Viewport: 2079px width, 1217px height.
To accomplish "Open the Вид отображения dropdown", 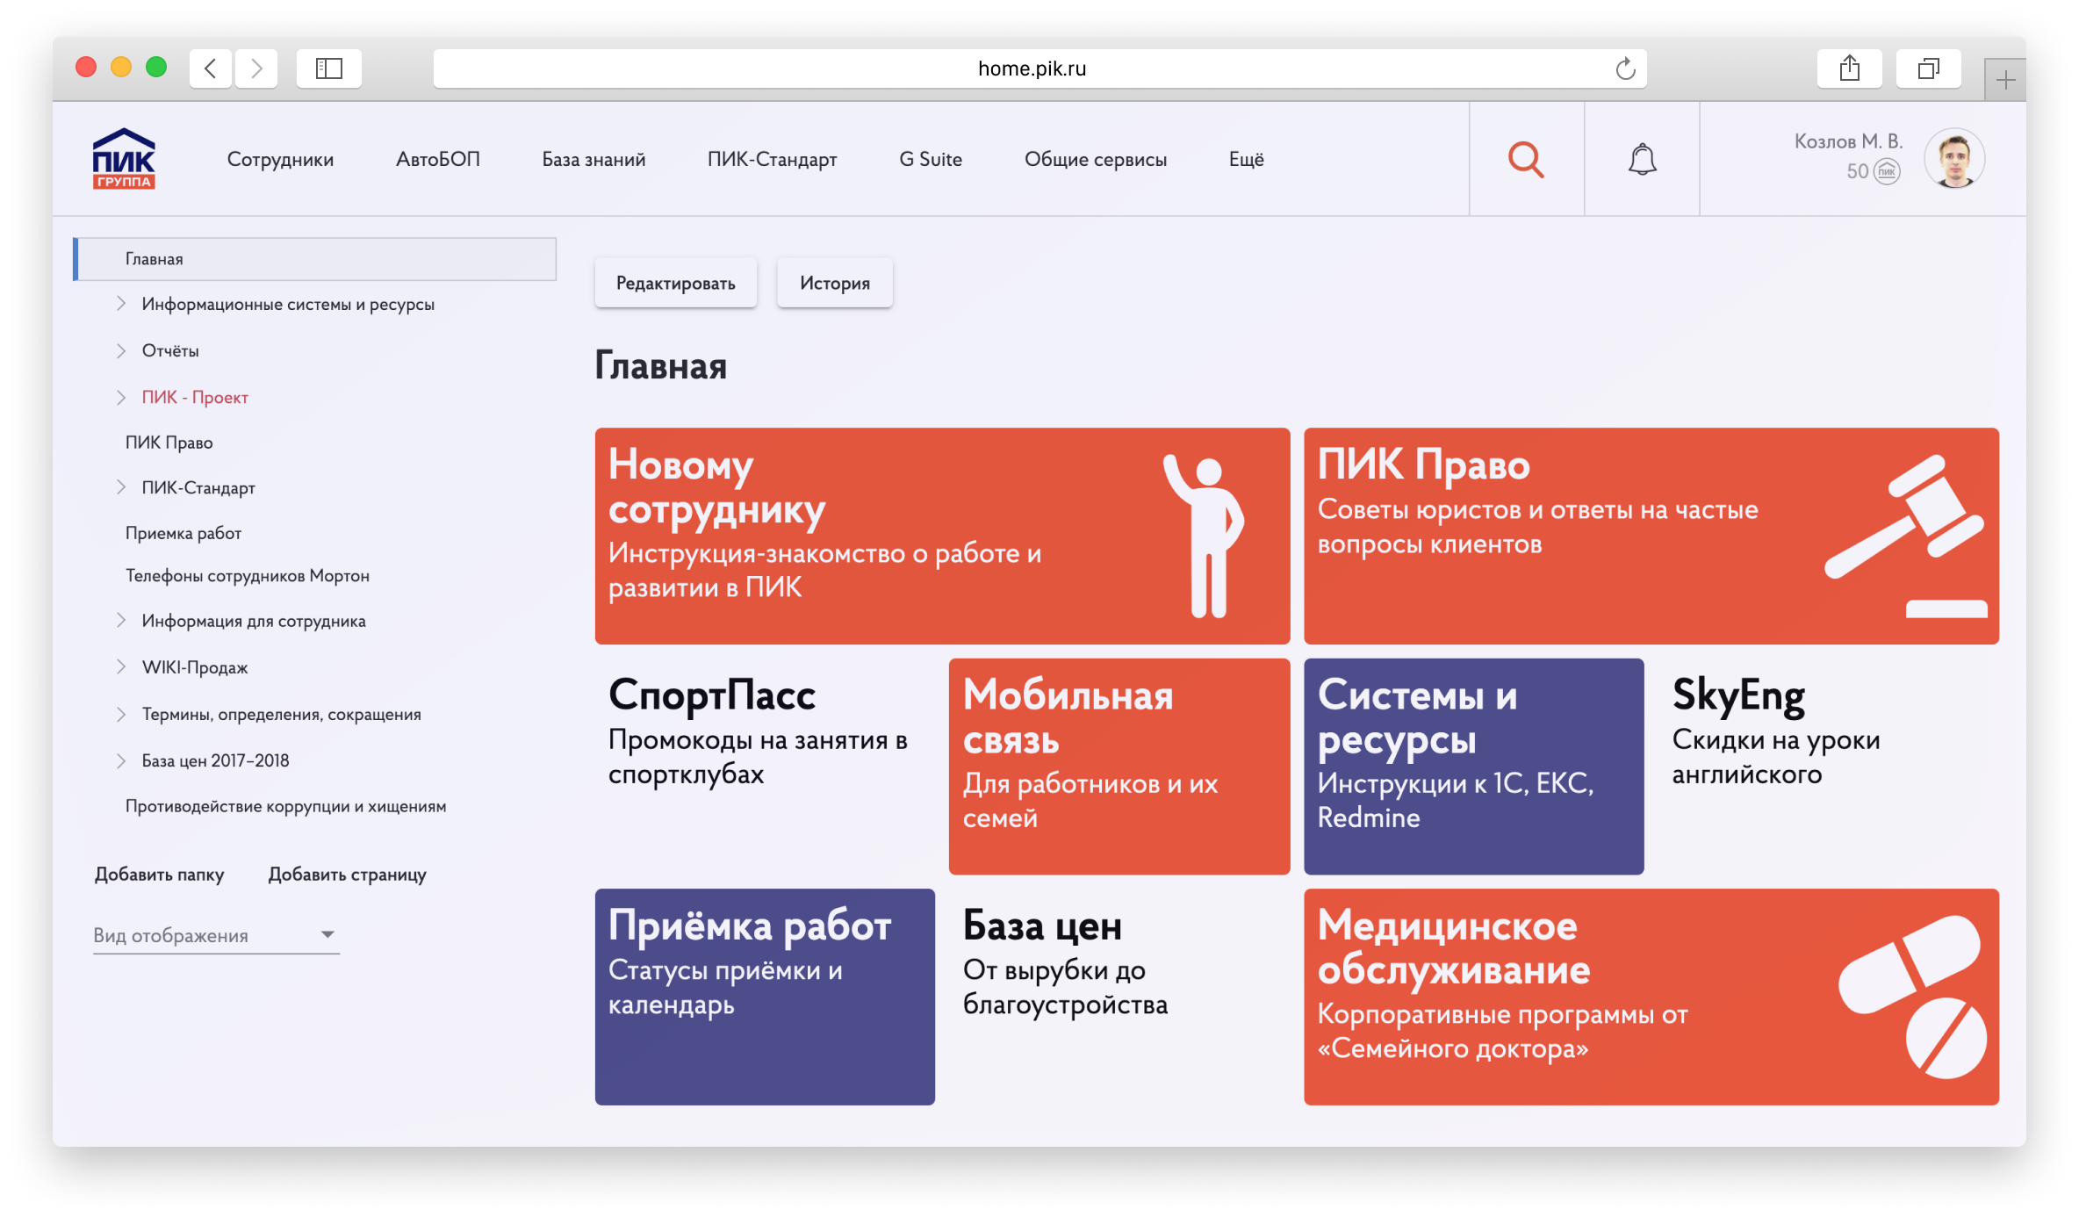I will point(216,935).
